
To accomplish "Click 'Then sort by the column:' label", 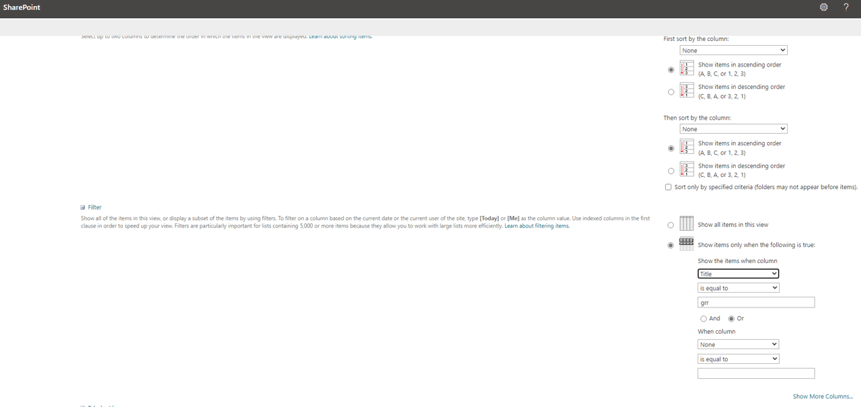I will click(x=697, y=118).
